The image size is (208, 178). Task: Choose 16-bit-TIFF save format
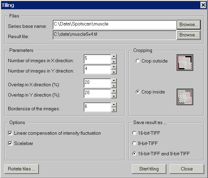click(x=135, y=133)
